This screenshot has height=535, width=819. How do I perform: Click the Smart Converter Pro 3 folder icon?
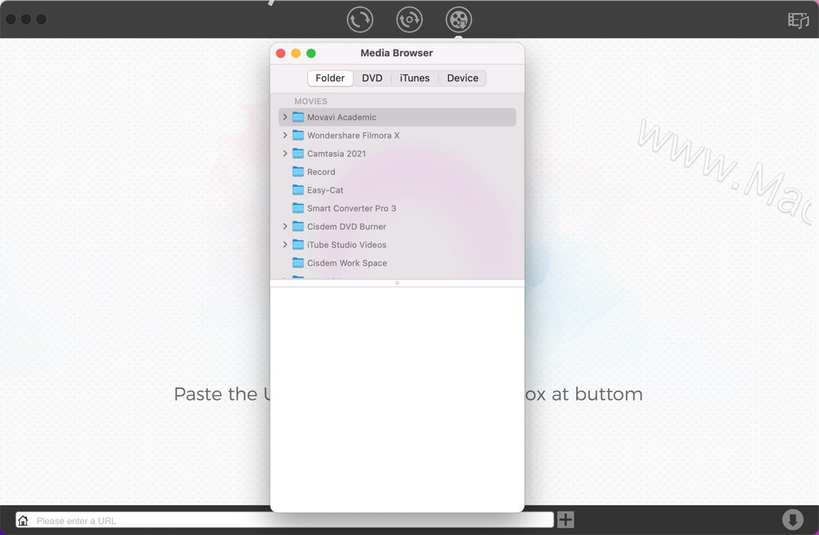coord(298,208)
